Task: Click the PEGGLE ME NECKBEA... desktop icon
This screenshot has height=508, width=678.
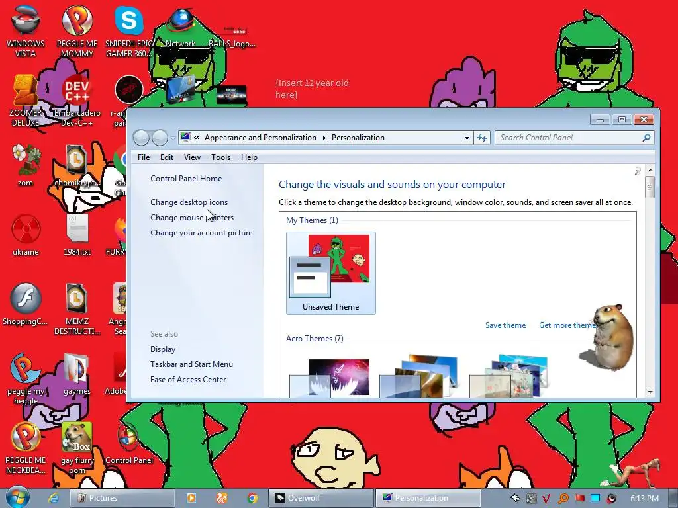Action: tap(25, 448)
